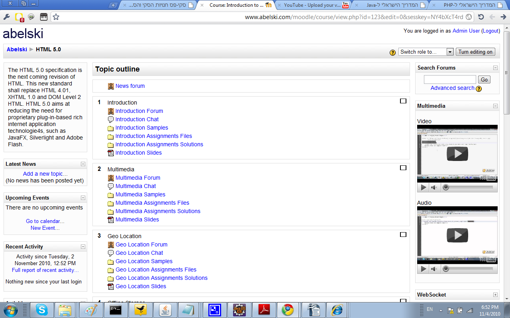Show only Geo Location topic using its square
Viewport: 510px width, 318px height.
[403, 235]
